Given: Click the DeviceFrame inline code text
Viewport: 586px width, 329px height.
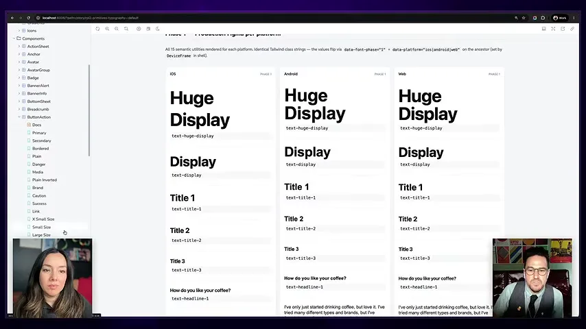Looking at the screenshot, I should [178, 56].
